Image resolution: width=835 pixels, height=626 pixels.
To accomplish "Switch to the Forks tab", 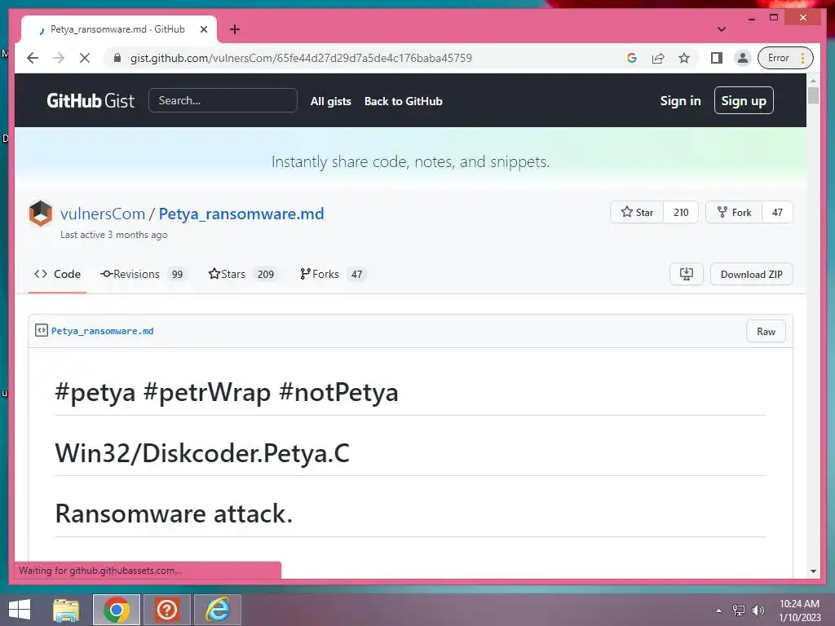I will point(333,274).
